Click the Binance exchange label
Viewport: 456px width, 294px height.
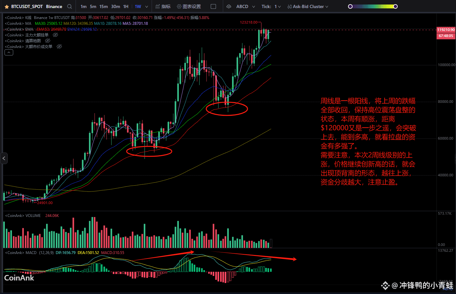coord(54,6)
